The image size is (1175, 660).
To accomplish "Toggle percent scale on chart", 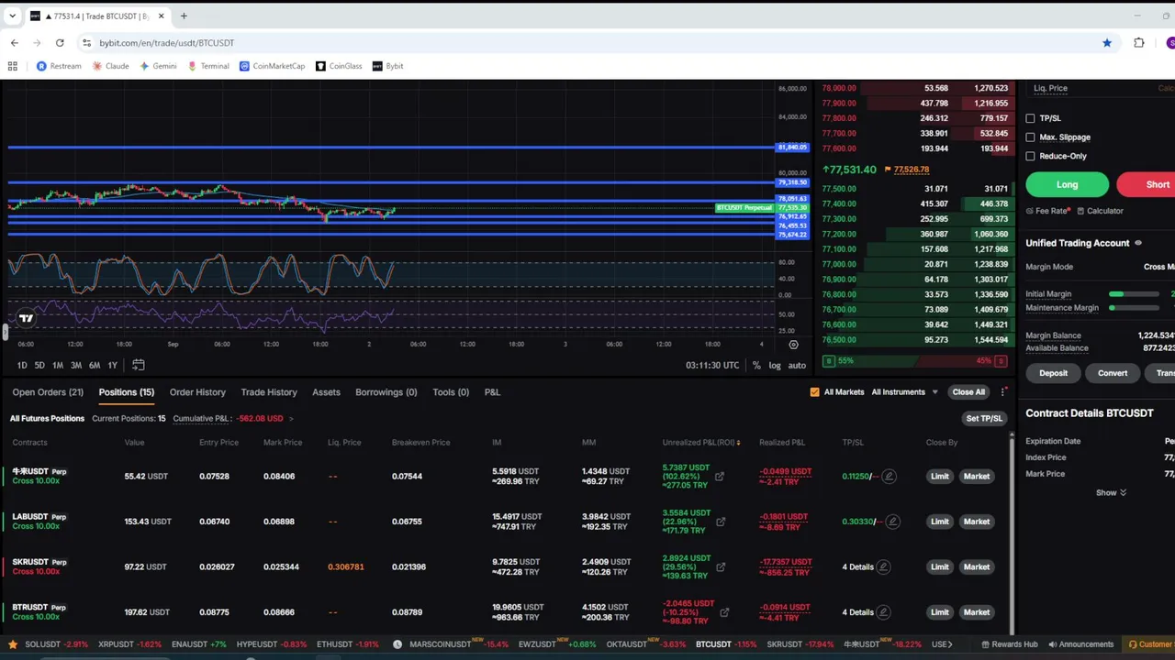I will click(756, 365).
